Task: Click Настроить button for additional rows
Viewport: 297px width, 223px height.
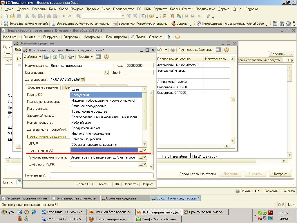Action: tap(280, 174)
